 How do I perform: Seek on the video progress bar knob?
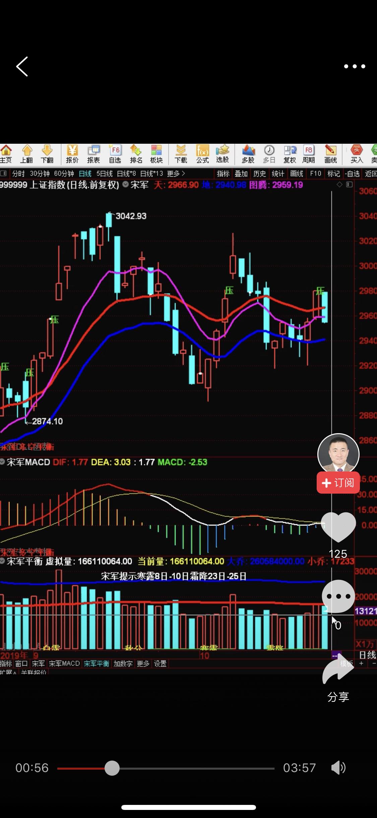[x=112, y=768]
